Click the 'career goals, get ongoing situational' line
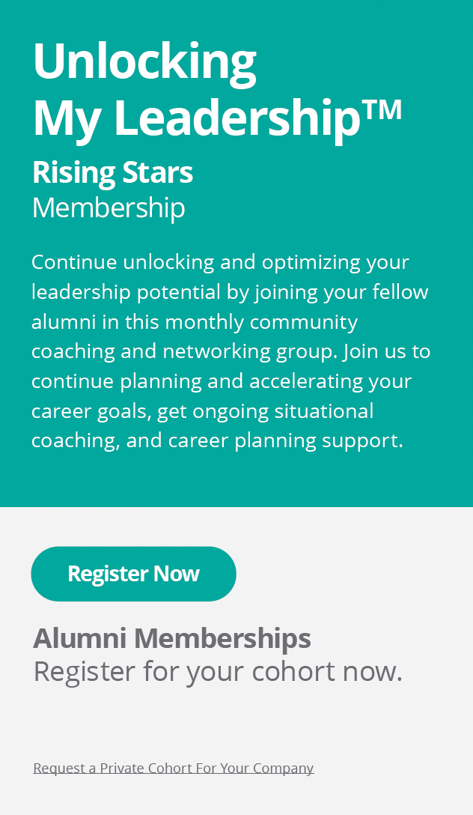The width and height of the screenshot is (473, 815). click(202, 411)
